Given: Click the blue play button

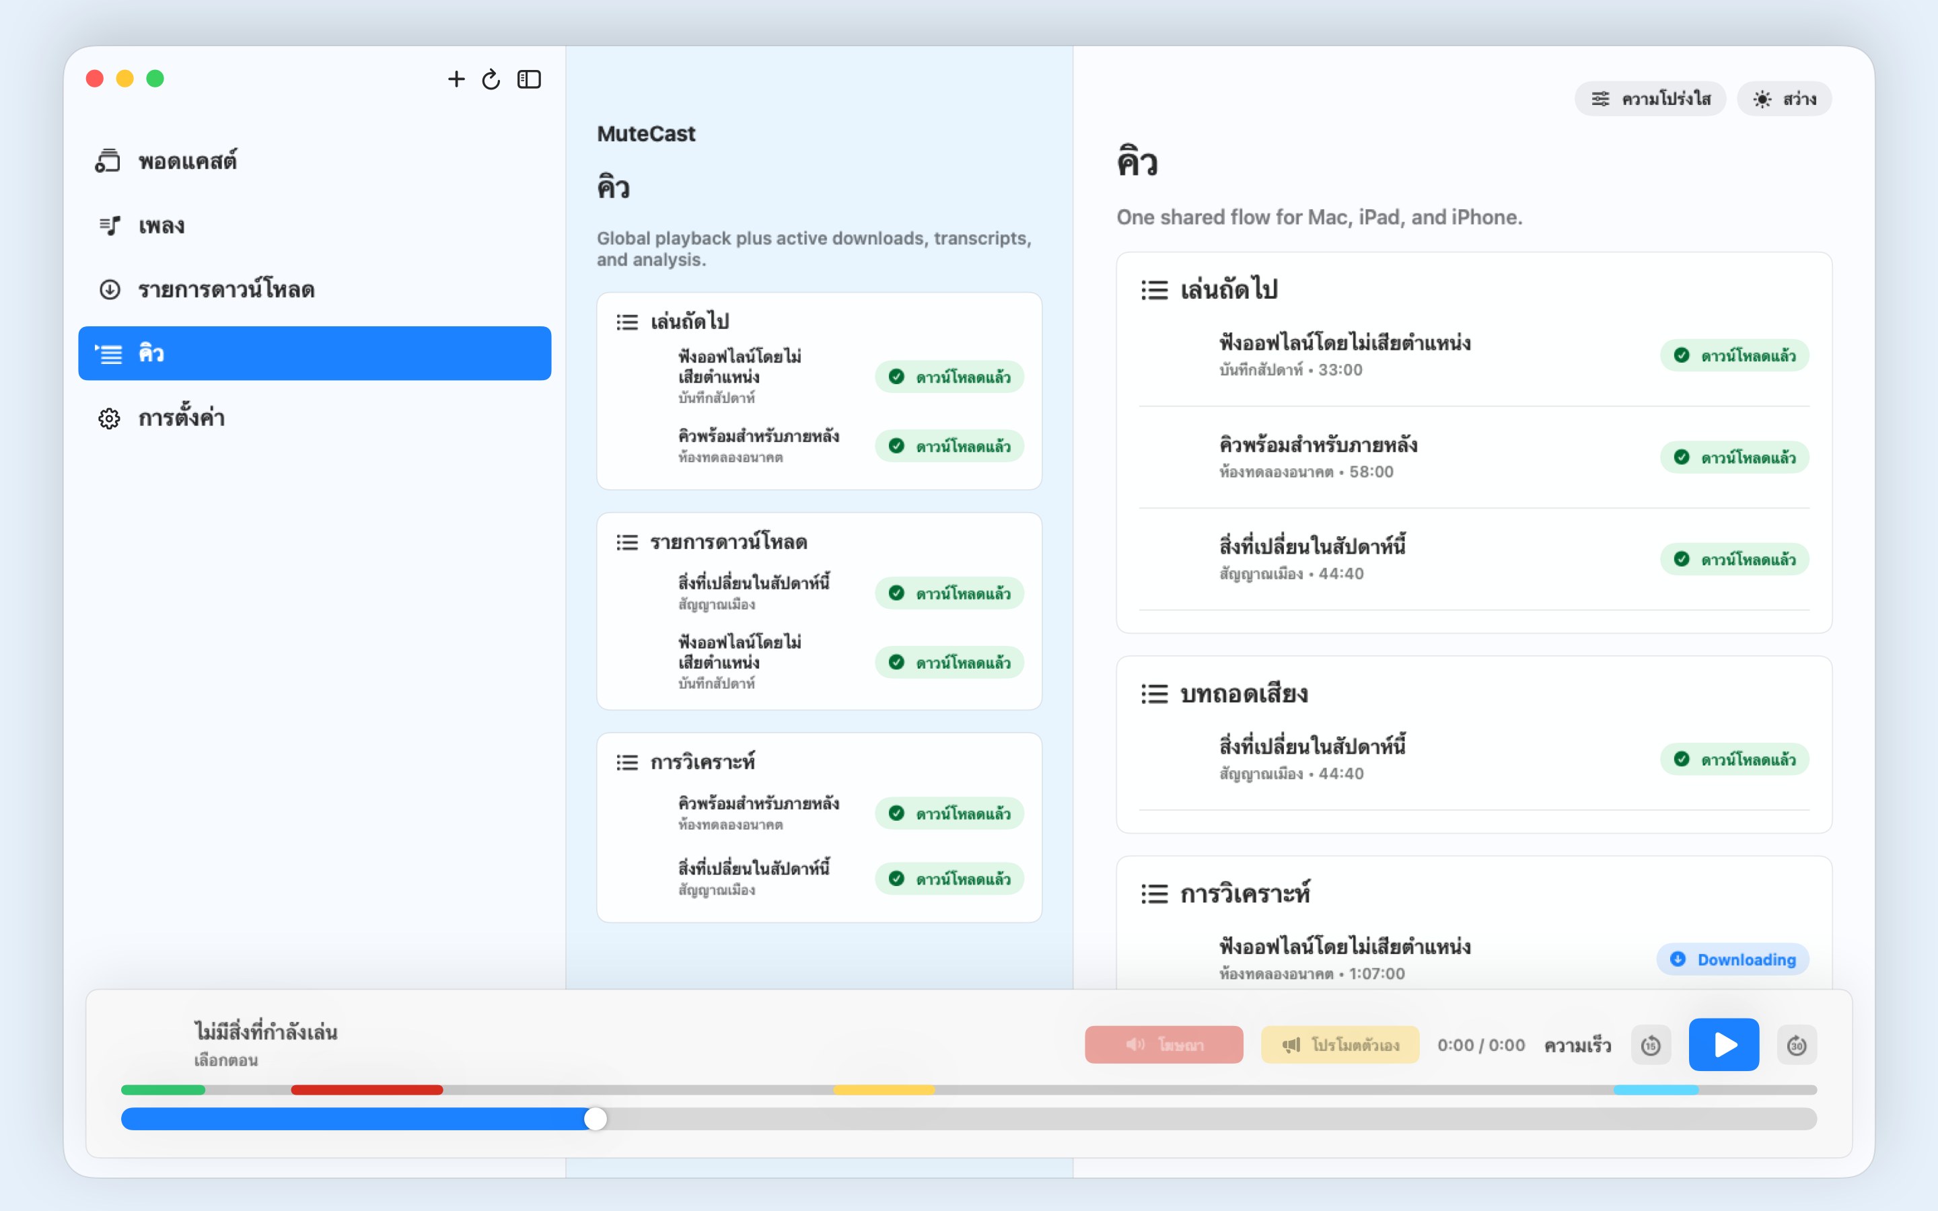Looking at the screenshot, I should 1723,1044.
